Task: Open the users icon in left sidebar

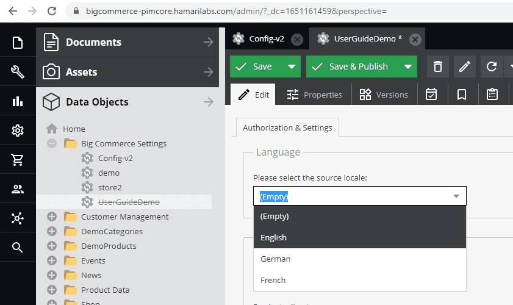Action: [x=18, y=189]
